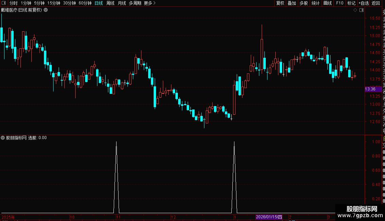Click month 12 on the time axis

click(x=173, y=217)
